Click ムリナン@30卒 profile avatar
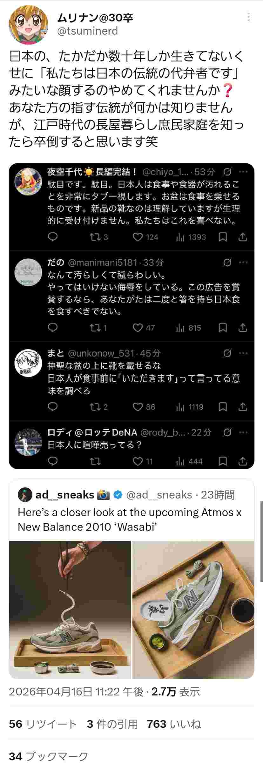Image resolution: width=263 pixels, height=763 pixels. 28,25
